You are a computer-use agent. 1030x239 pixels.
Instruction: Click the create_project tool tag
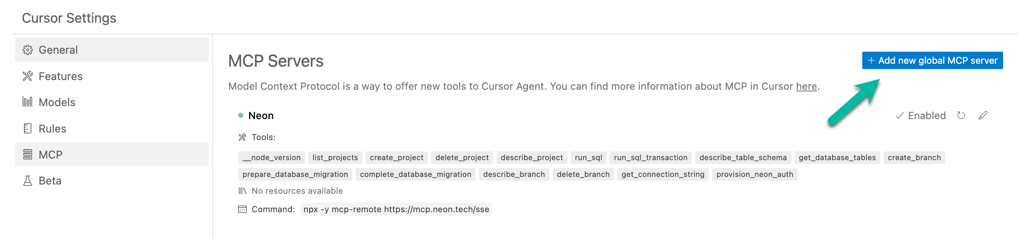[397, 158]
